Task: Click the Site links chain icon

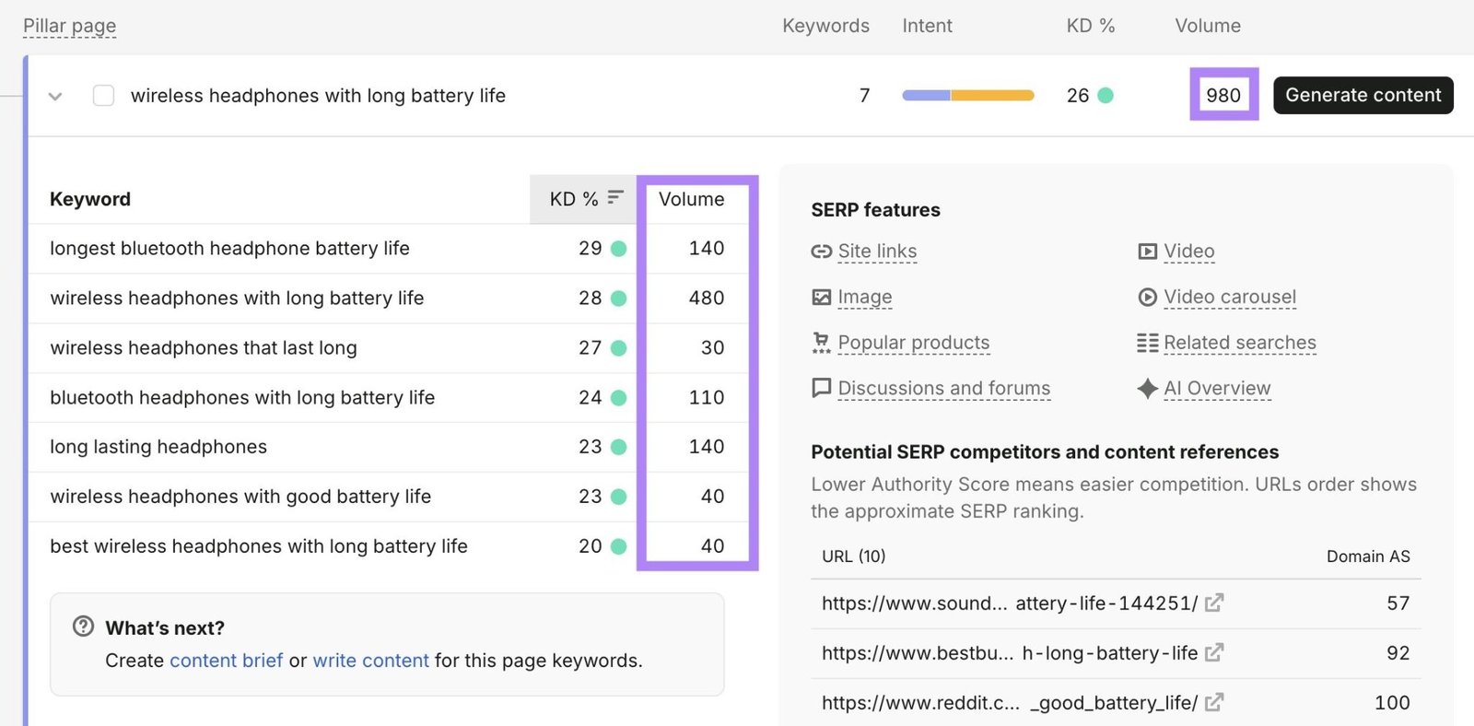Action: (x=822, y=252)
